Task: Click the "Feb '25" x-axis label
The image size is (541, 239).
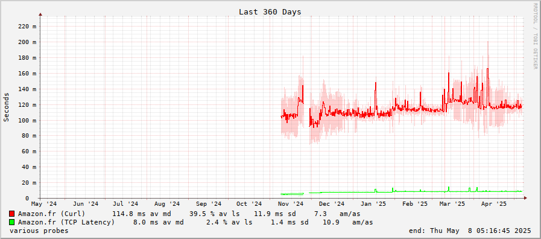Action: tap(415, 204)
